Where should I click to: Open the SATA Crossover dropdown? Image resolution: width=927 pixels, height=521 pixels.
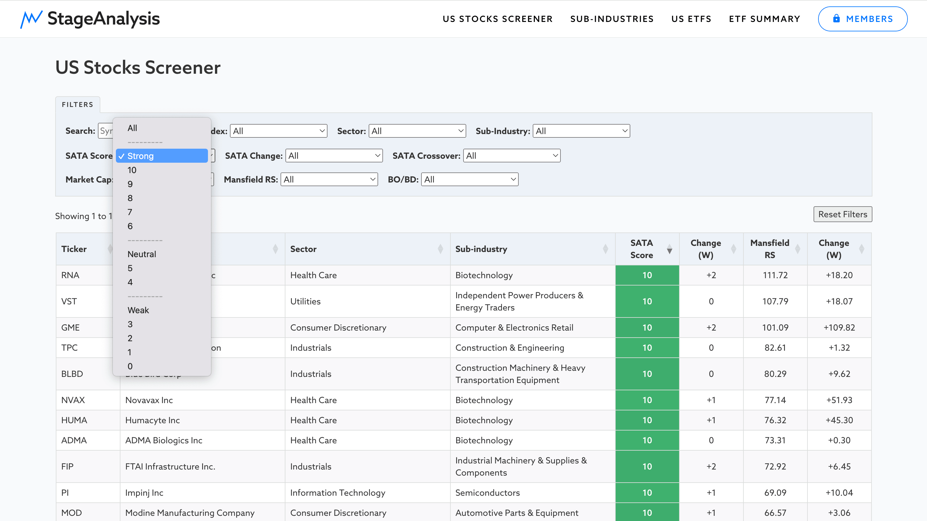(x=511, y=156)
